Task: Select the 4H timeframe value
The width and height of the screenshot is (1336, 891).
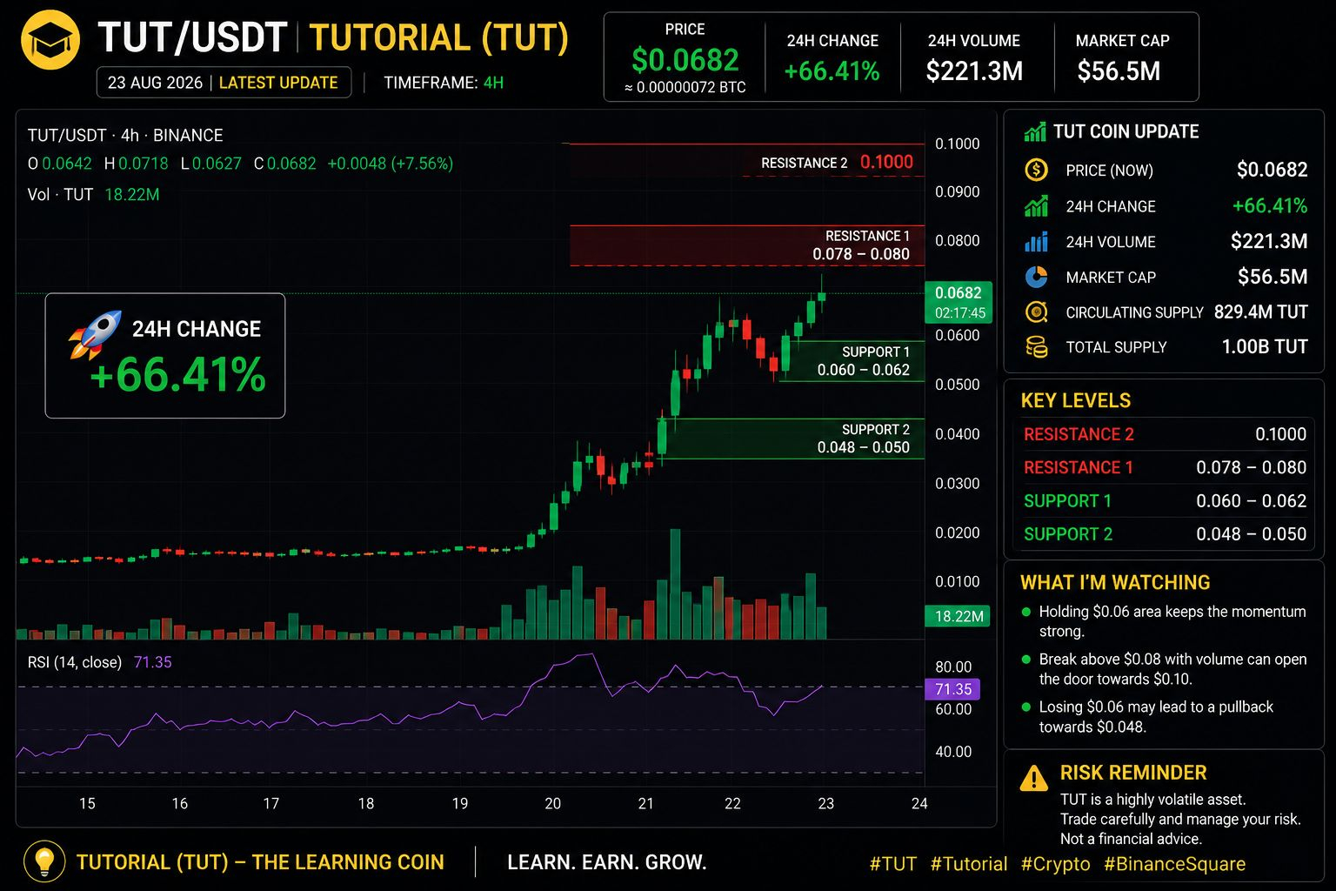Action: tap(493, 83)
